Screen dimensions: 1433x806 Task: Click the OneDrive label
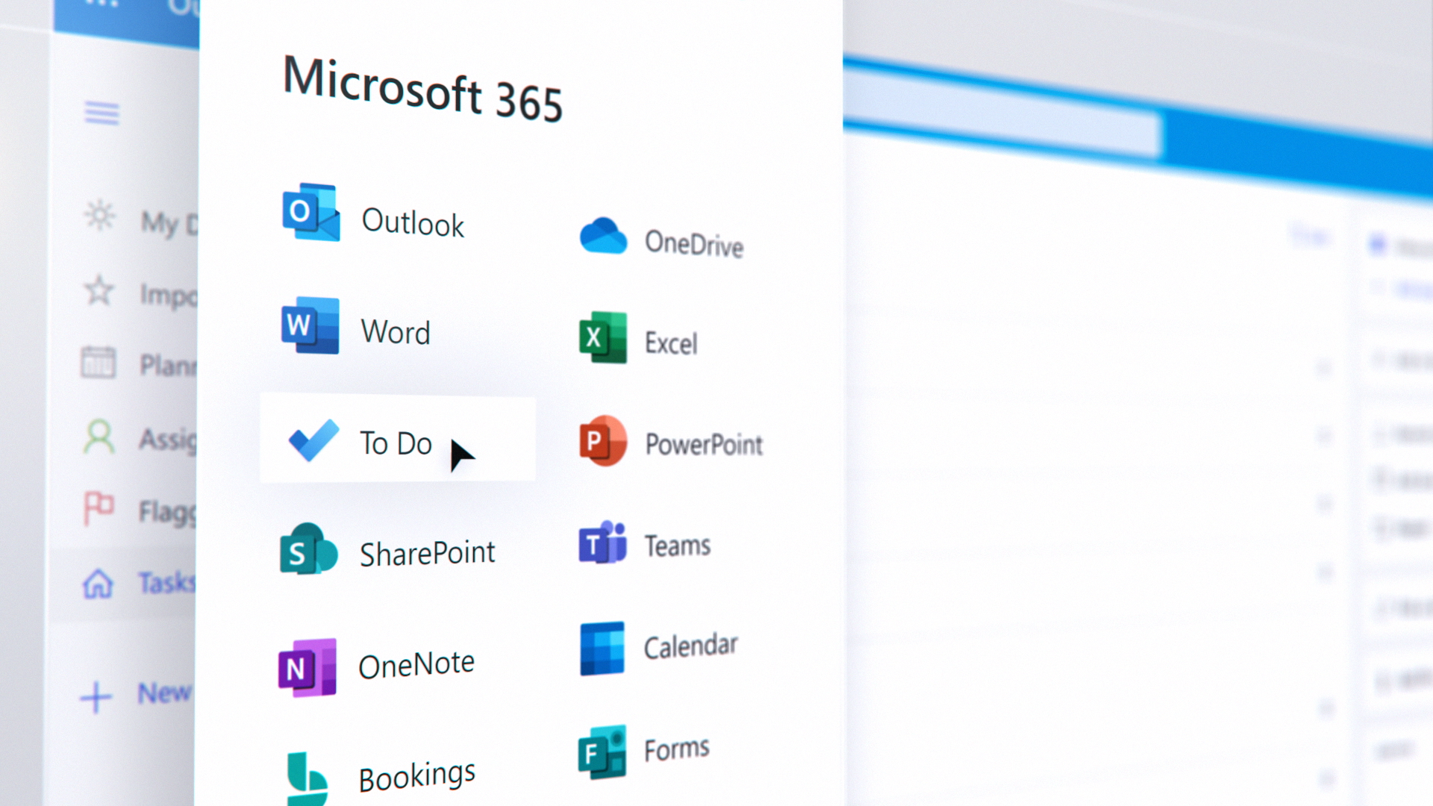click(x=694, y=244)
